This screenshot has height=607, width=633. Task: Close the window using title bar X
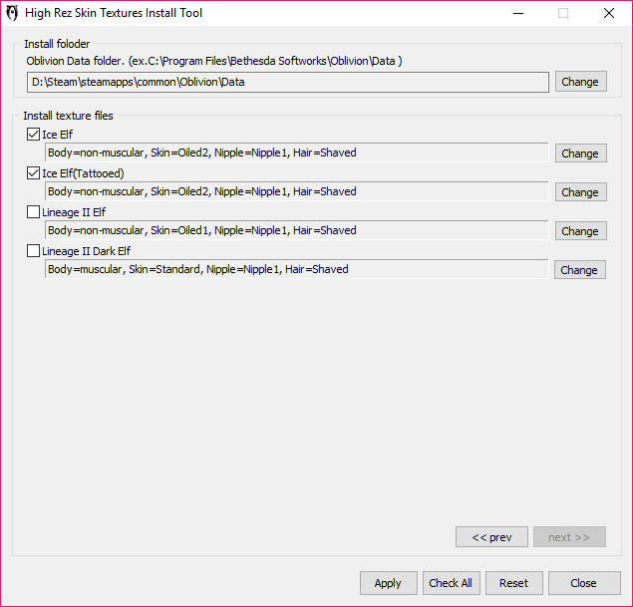click(x=608, y=14)
